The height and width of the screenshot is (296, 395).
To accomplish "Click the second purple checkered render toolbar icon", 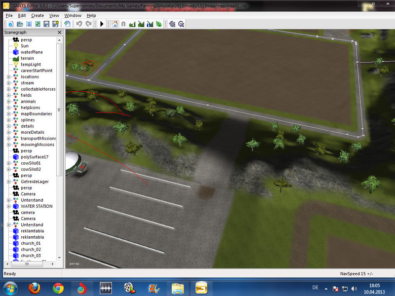I will tap(181, 24).
